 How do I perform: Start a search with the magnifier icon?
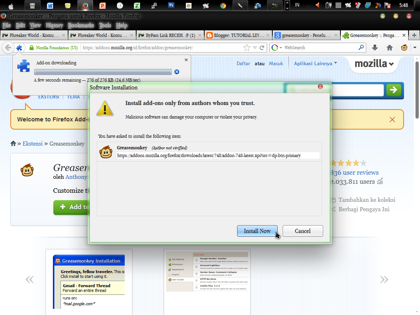coord(361,48)
